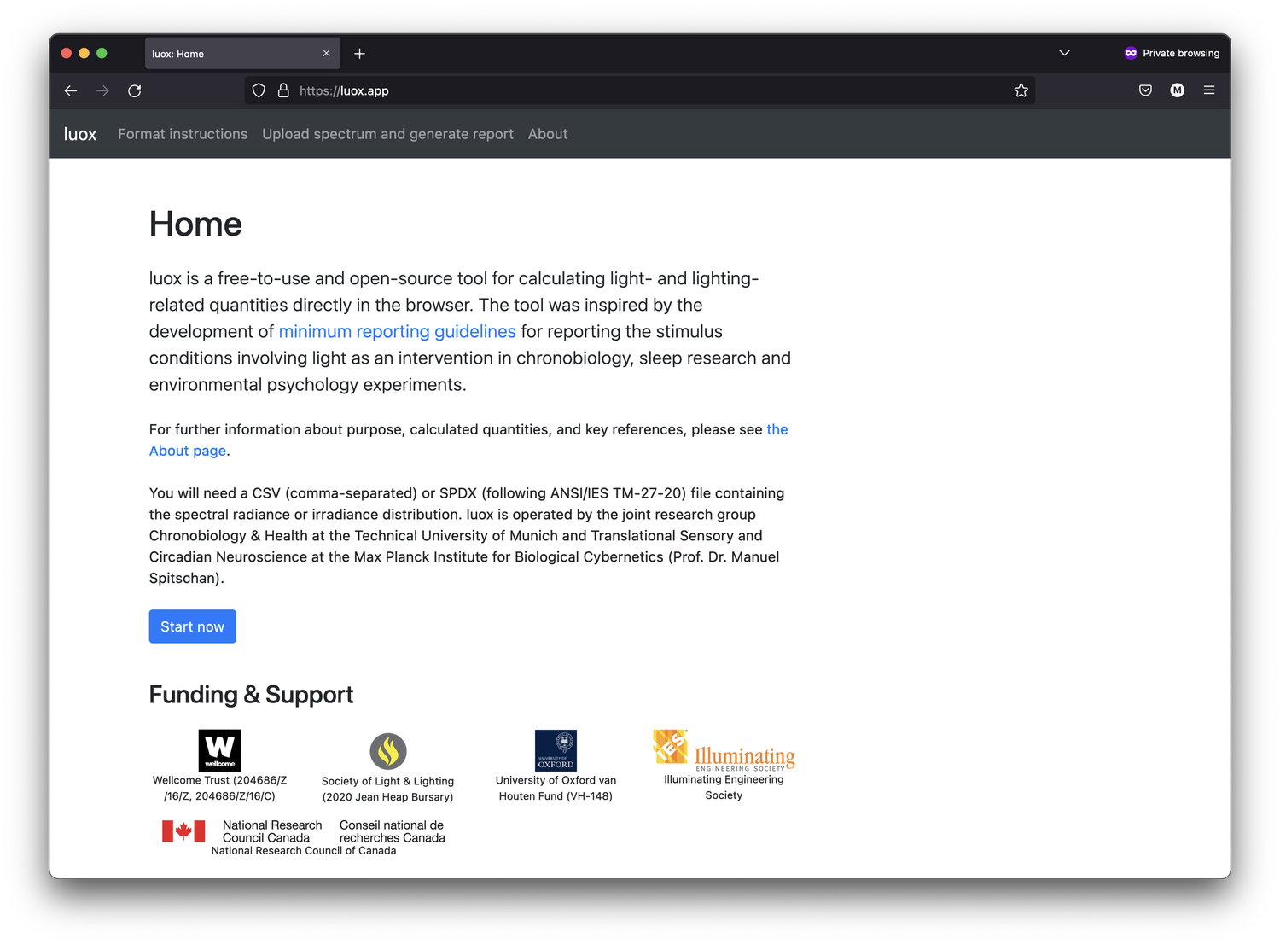This screenshot has height=944, width=1280.
Task: Click the National Research Council of Canada caption
Action: coord(304,851)
